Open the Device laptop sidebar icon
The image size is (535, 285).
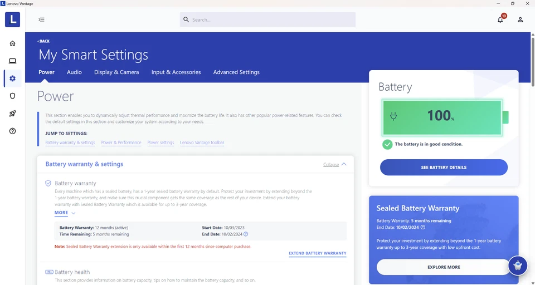click(12, 61)
